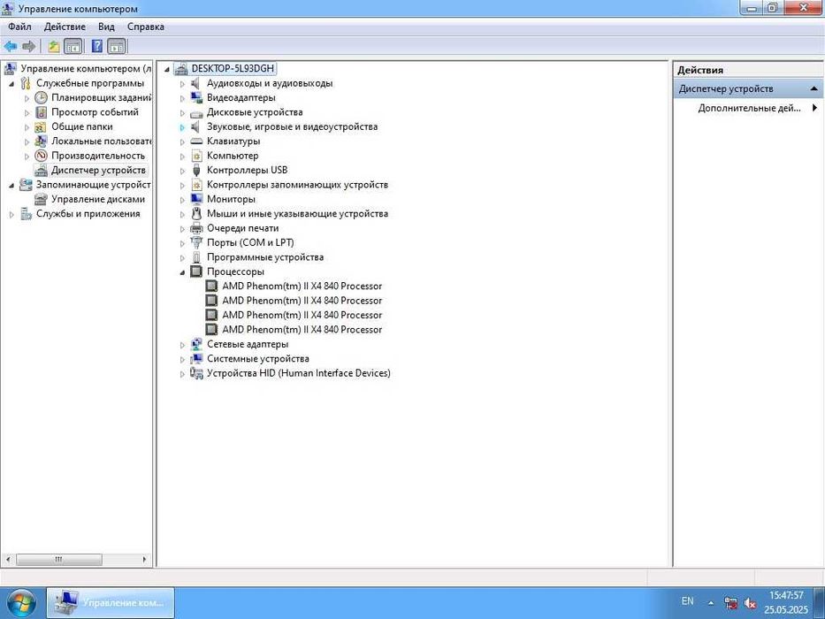Toggle the Action pane toolbar icon
The height and width of the screenshot is (619, 825).
[x=117, y=46]
